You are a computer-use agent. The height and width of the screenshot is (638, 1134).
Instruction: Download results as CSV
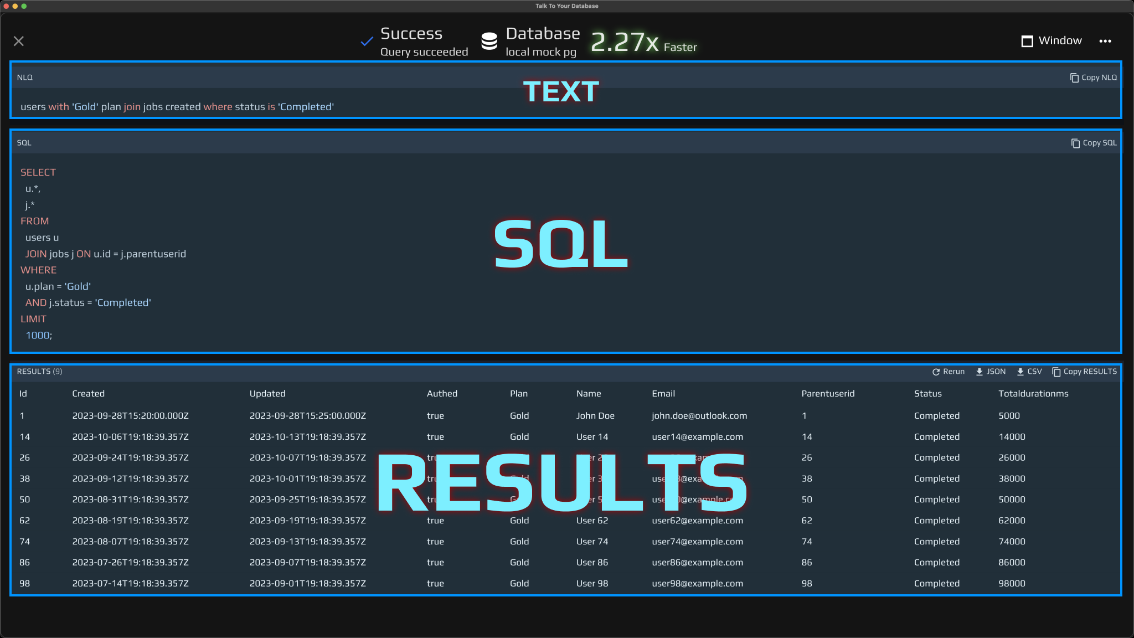pyautogui.click(x=1029, y=372)
